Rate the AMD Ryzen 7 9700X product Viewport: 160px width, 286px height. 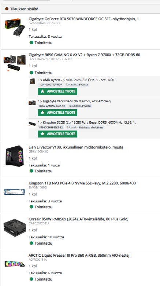click(57, 91)
